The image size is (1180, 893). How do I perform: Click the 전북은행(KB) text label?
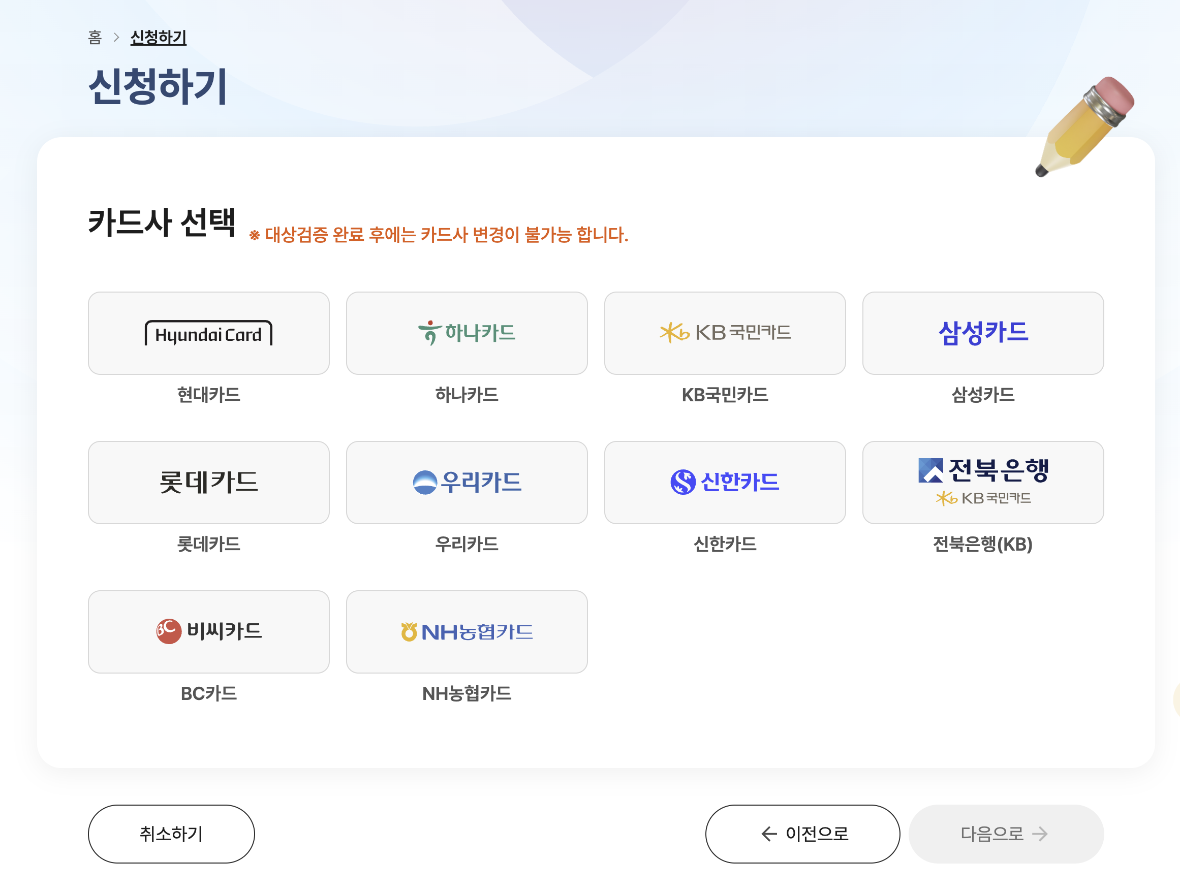(x=983, y=545)
